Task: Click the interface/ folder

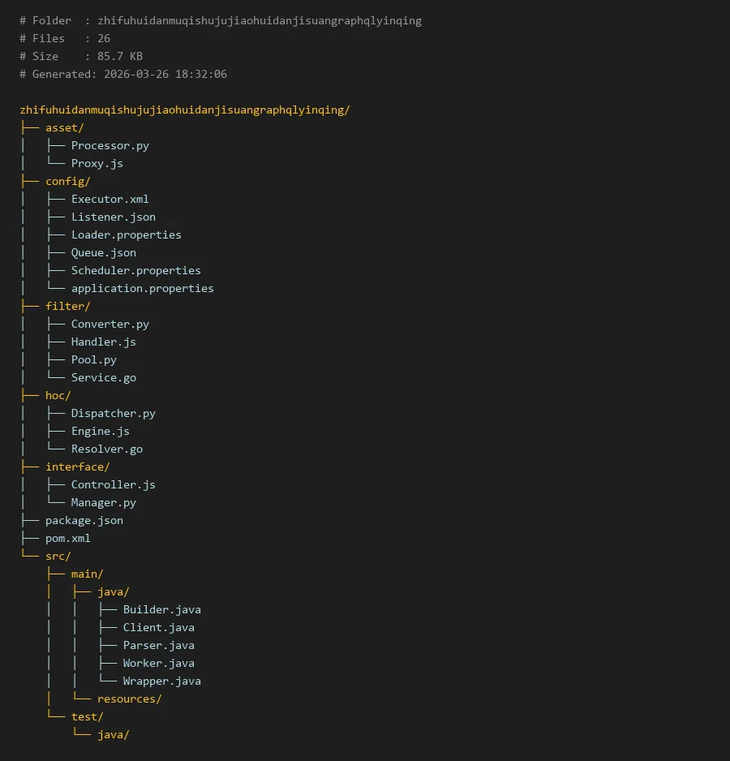Action: [77, 466]
